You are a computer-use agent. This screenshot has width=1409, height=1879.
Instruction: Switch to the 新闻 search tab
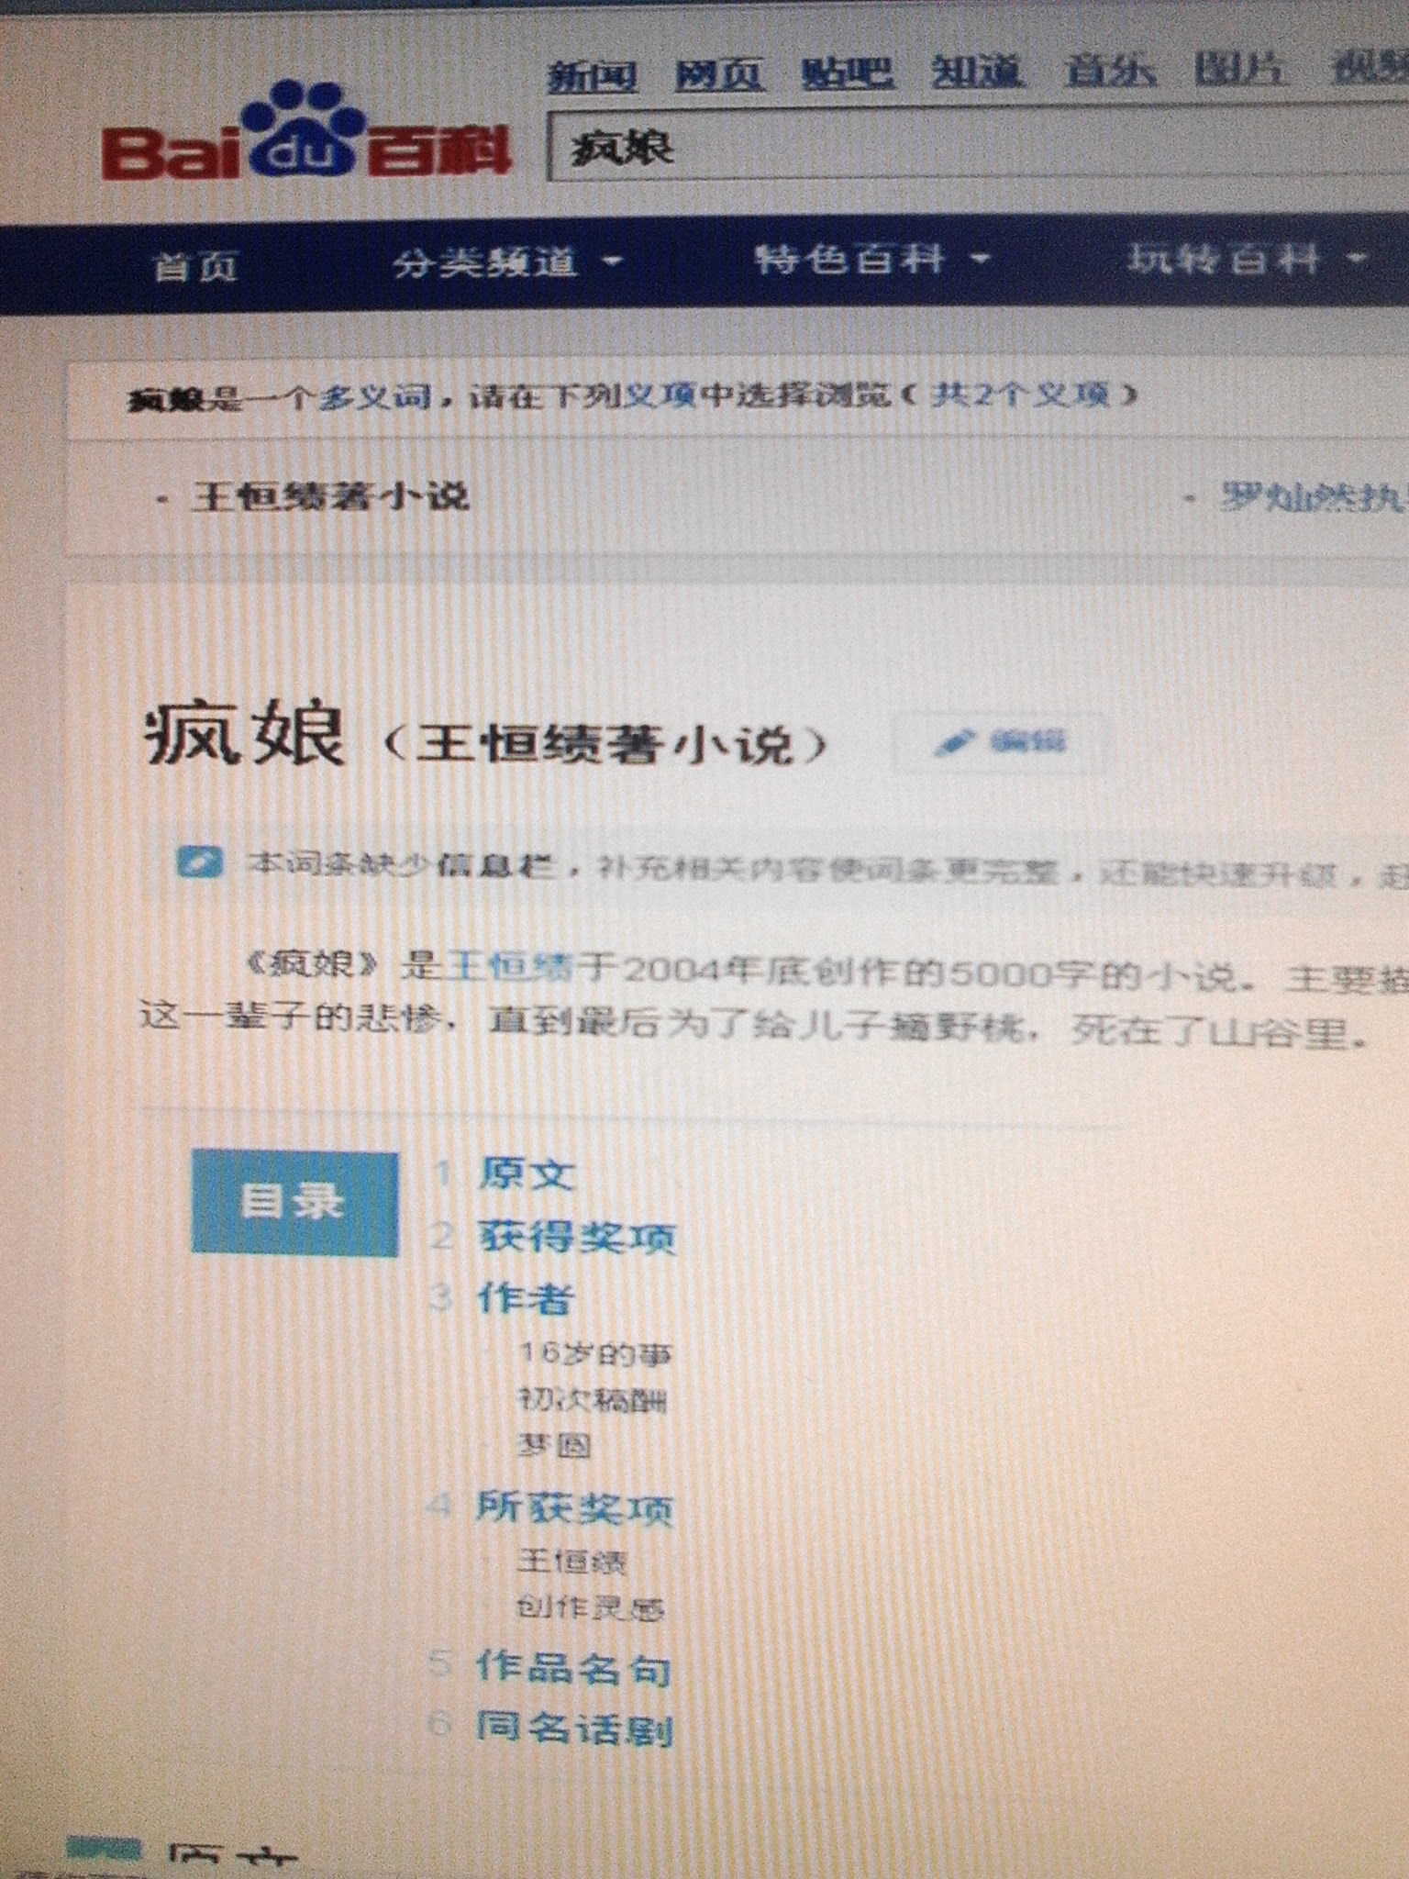point(592,75)
